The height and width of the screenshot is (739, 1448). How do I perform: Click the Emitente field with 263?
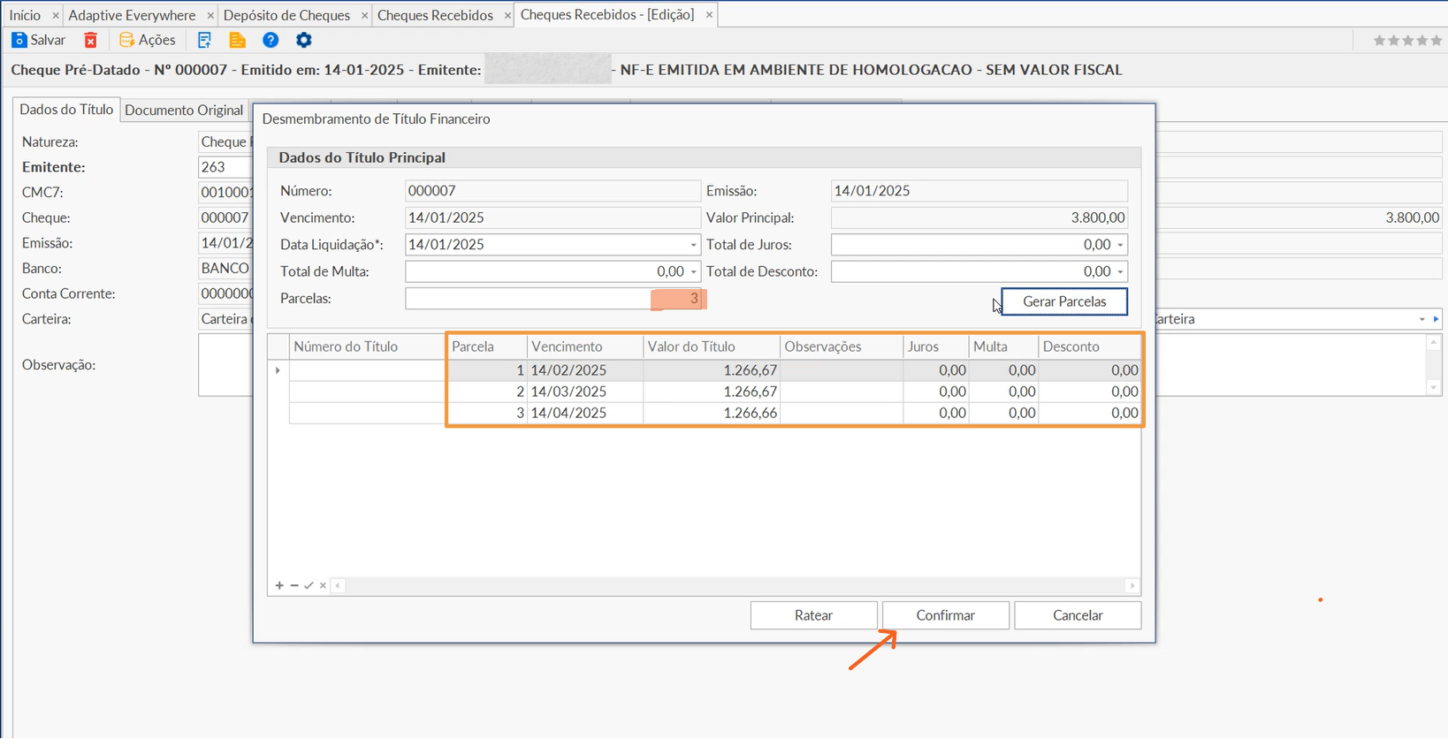point(225,167)
